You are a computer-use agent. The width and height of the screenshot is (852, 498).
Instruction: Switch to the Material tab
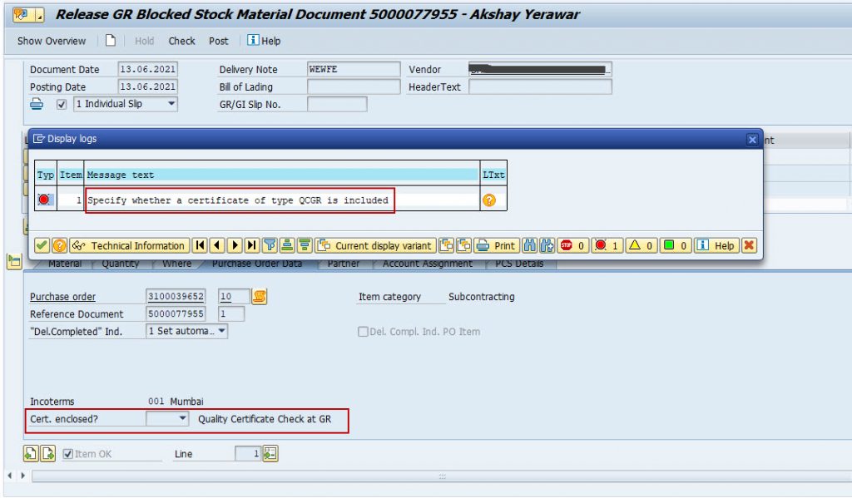(65, 264)
